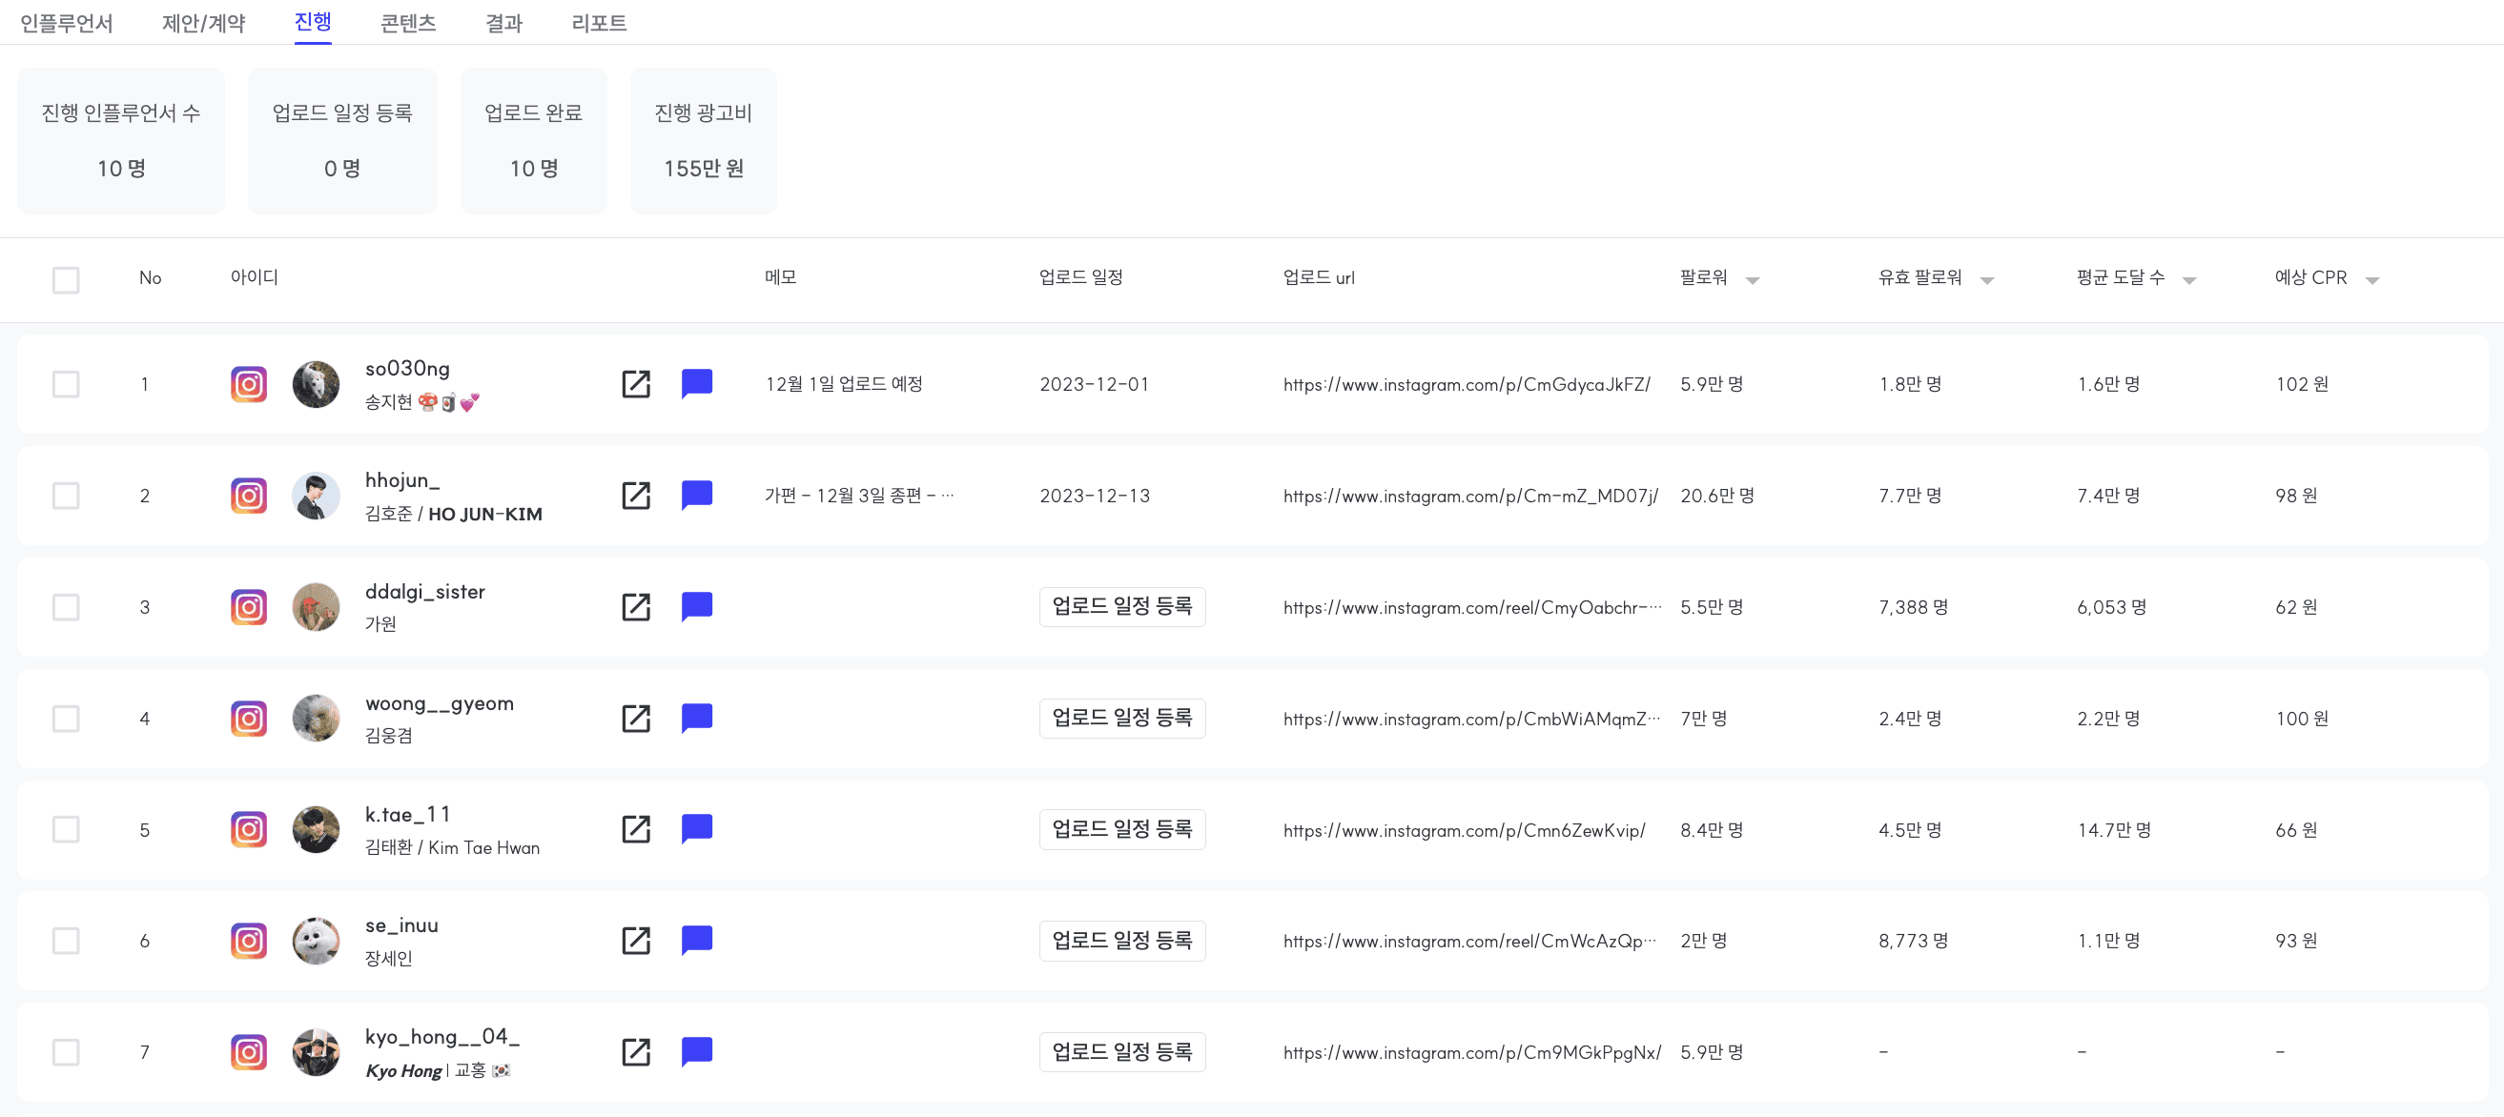Screen dimensions: 2504x1117
Task: Open external link icon for kyo_hong__04_
Action: click(636, 1052)
